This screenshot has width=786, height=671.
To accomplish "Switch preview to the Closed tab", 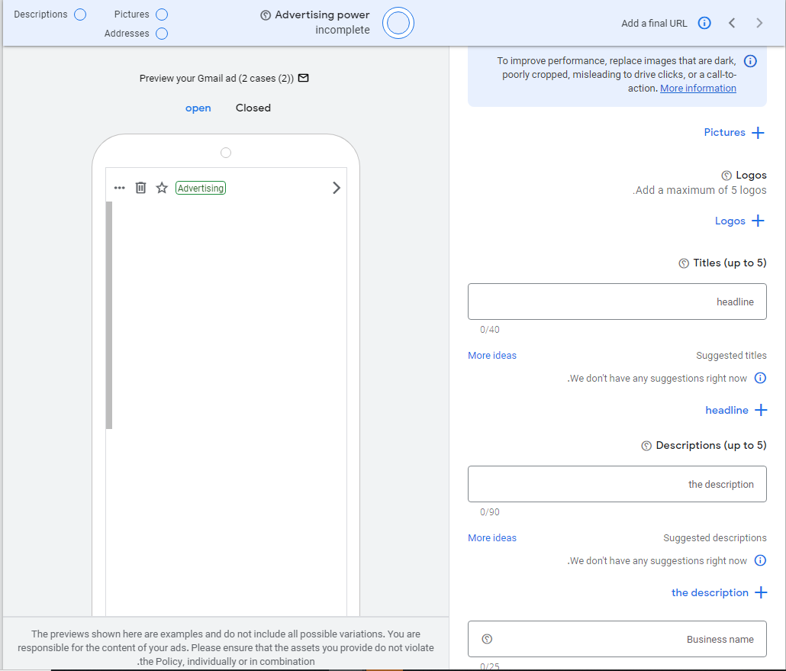I will (x=253, y=108).
